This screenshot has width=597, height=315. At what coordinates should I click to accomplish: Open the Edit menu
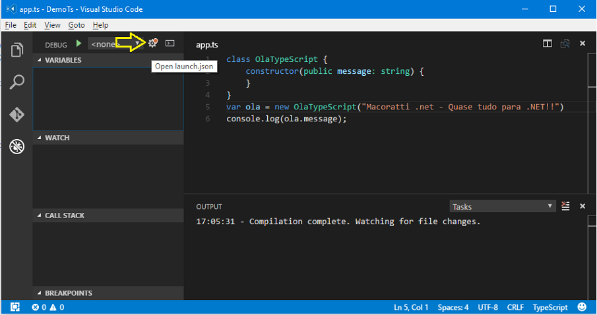point(30,25)
